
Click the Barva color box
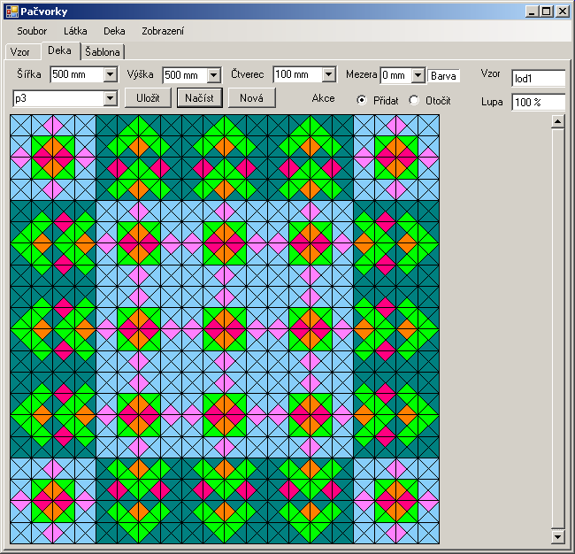443,76
